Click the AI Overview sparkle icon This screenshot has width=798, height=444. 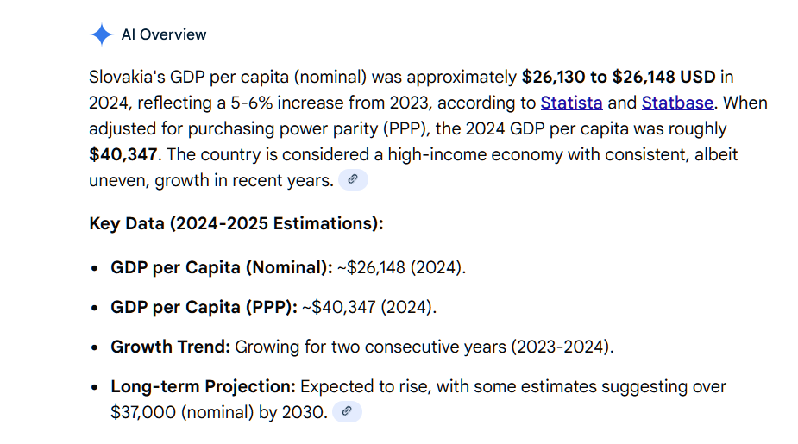[101, 35]
